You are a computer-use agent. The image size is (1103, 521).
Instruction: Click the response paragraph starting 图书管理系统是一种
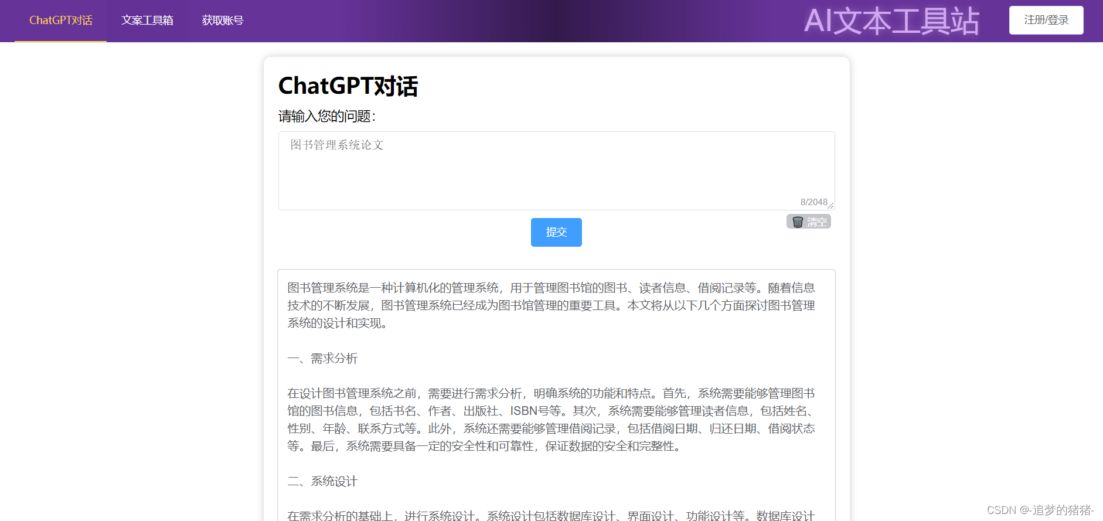(551, 305)
